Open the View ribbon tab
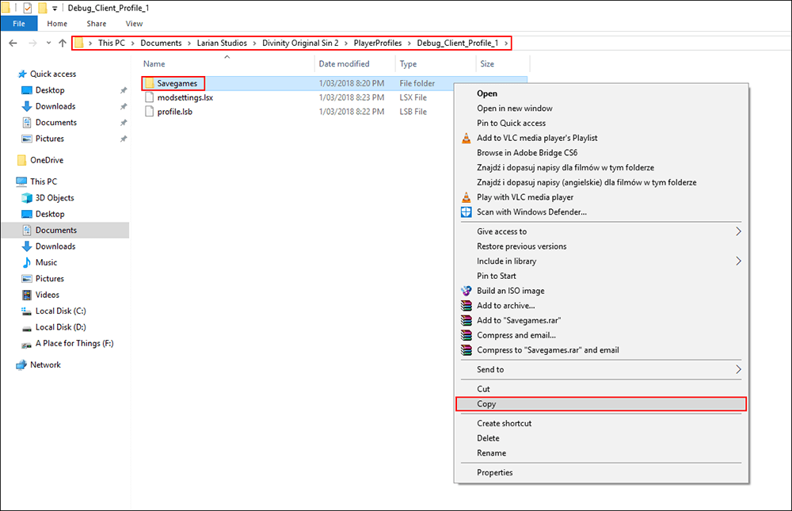Viewport: 792px width, 511px height. pyautogui.click(x=134, y=23)
